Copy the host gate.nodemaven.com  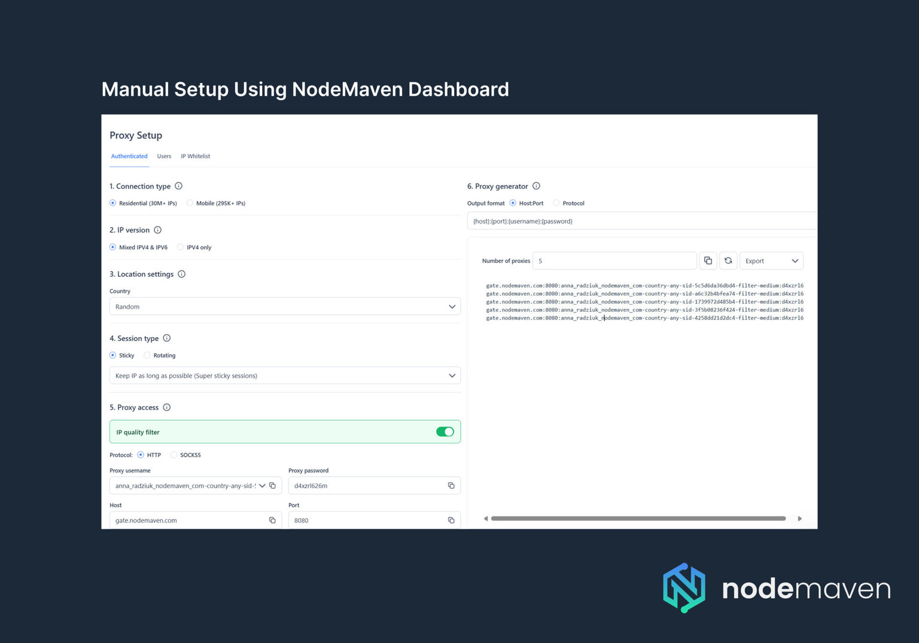pos(272,520)
